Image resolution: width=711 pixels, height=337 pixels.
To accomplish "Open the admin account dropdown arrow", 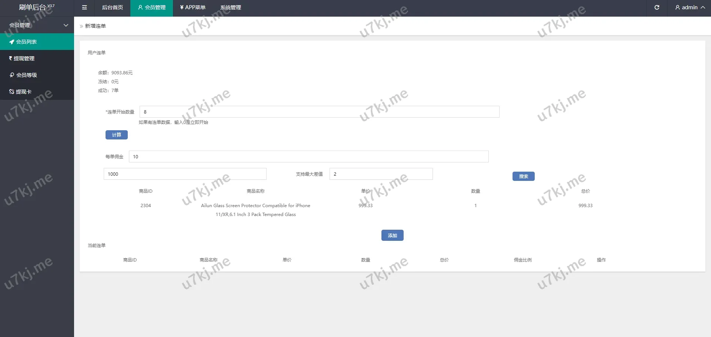I will 702,7.
